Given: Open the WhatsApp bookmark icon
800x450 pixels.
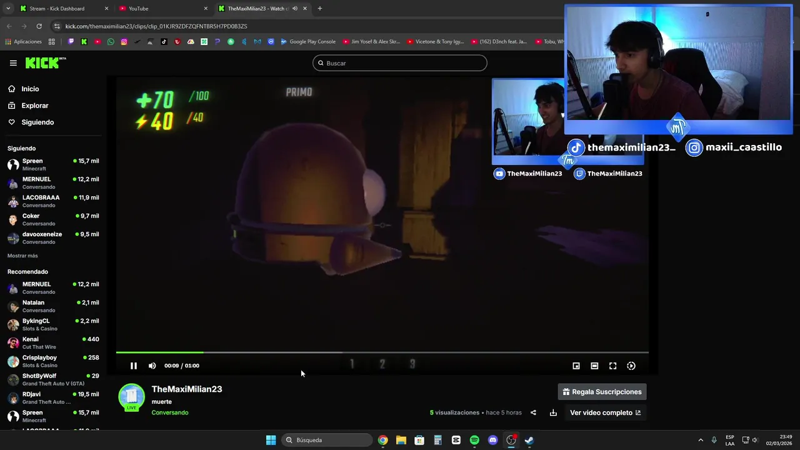Looking at the screenshot, I should [111, 42].
